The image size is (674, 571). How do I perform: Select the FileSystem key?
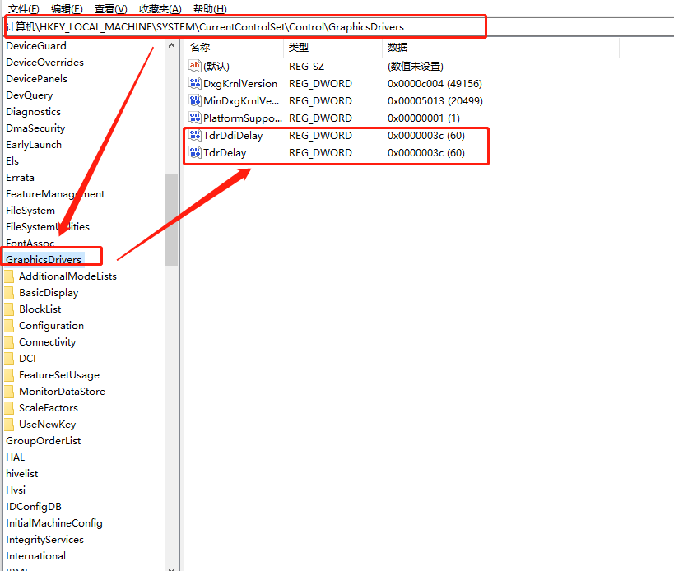coord(30,211)
